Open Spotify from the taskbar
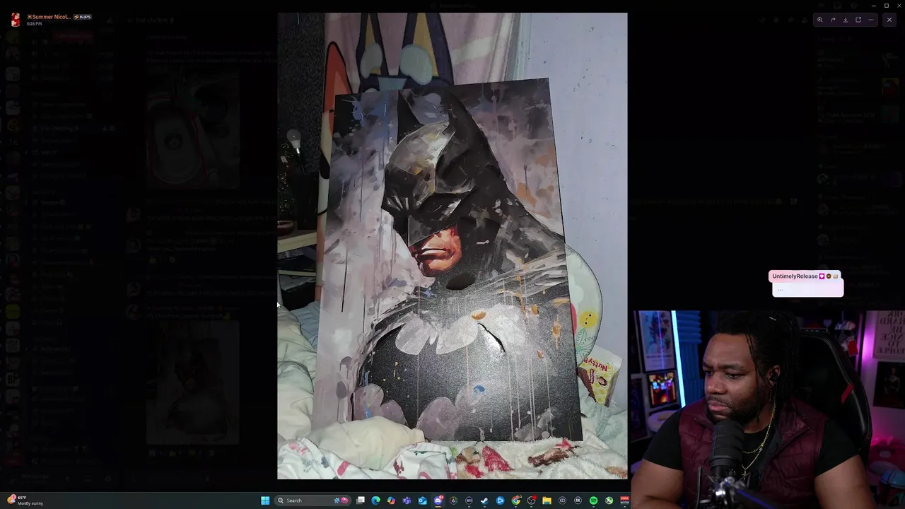The image size is (905, 509). coord(593,501)
